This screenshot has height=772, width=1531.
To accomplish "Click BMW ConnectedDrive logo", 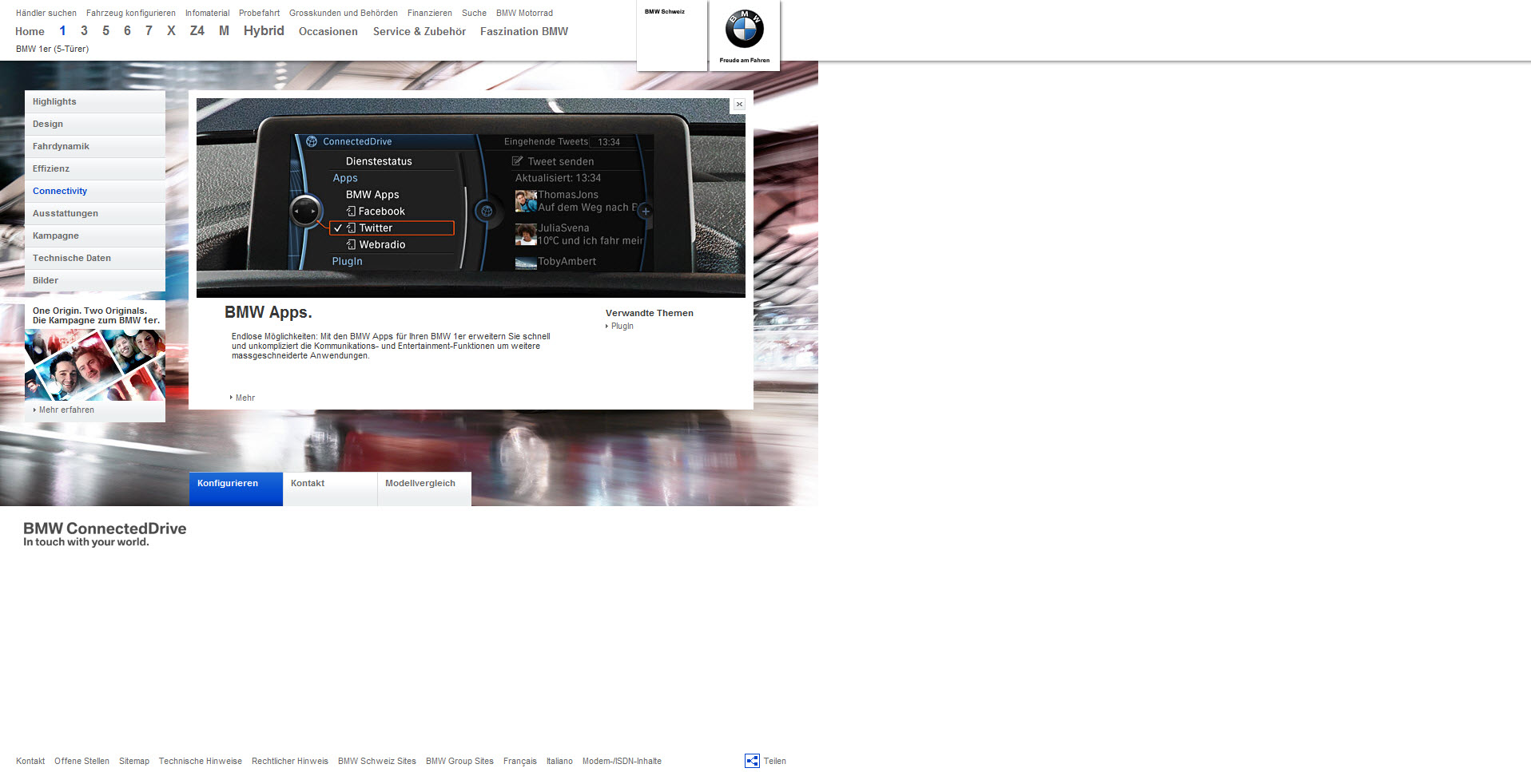I will [105, 534].
